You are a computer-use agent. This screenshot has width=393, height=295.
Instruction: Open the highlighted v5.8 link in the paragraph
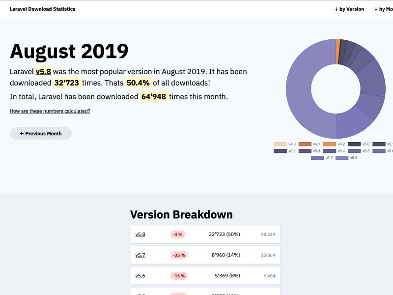point(44,71)
